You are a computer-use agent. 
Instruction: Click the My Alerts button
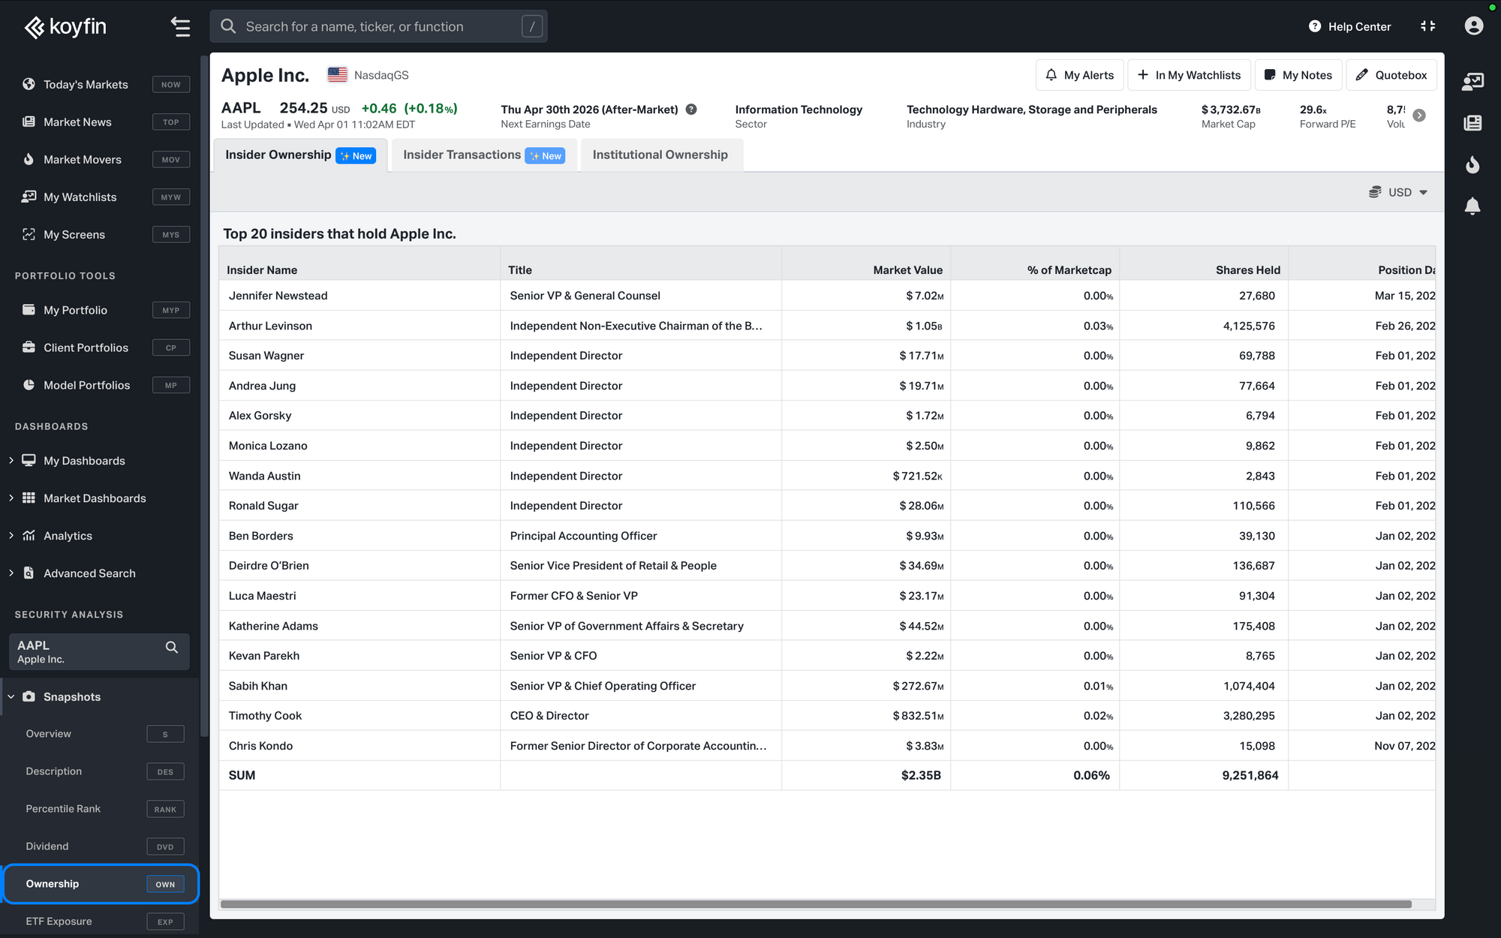tap(1079, 75)
